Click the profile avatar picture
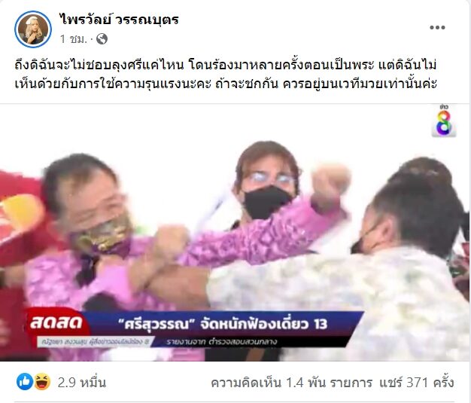Image resolution: width=471 pixels, height=403 pixels. pyautogui.click(x=33, y=29)
